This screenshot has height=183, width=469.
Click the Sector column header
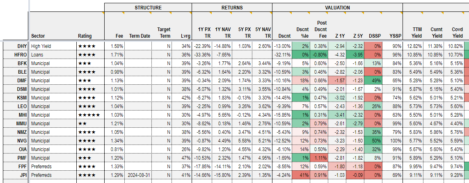38,36
